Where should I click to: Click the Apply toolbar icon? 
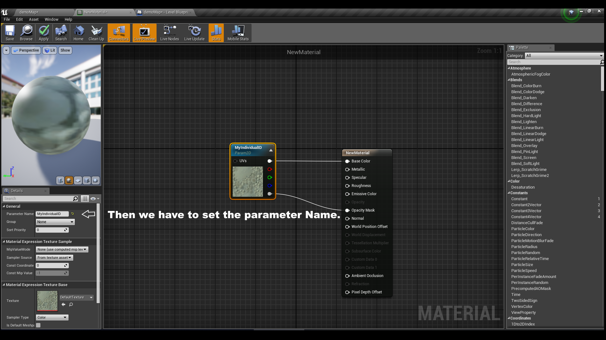click(x=44, y=33)
